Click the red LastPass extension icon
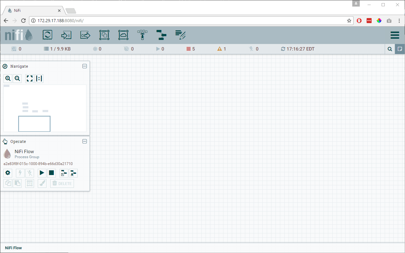The width and height of the screenshot is (405, 253). (x=369, y=21)
